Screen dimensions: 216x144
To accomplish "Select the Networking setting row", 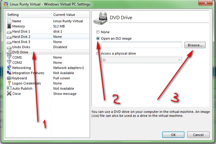I will [47, 68].
